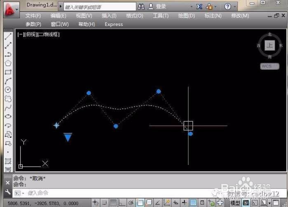Select the Polygon tool
288x207 pixels.
(8, 63)
